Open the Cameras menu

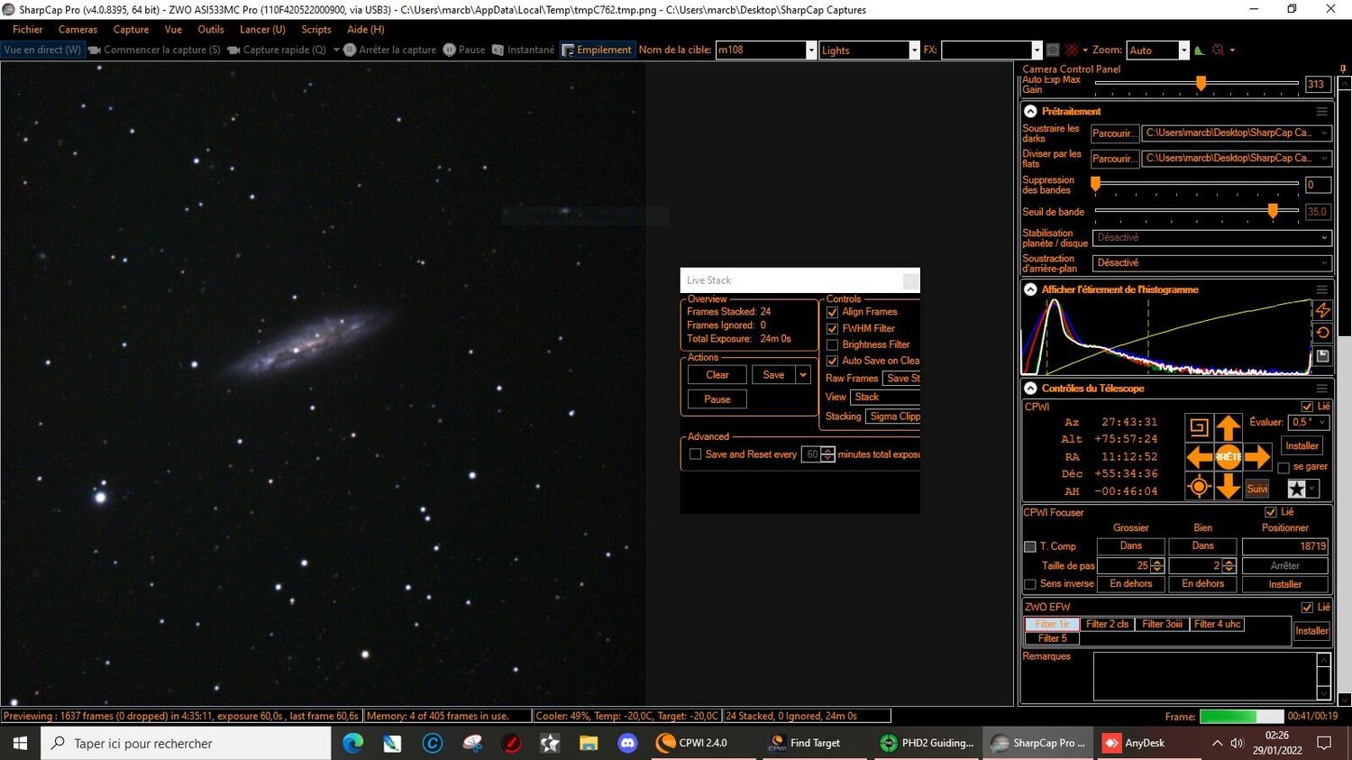pyautogui.click(x=78, y=30)
